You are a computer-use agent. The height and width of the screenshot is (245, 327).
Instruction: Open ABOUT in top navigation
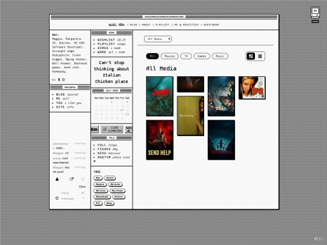(146, 25)
